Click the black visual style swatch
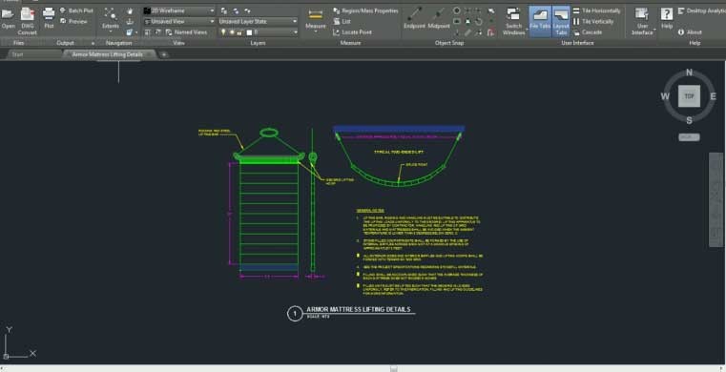Image resolution: width=726 pixels, height=372 pixels. pos(147,10)
